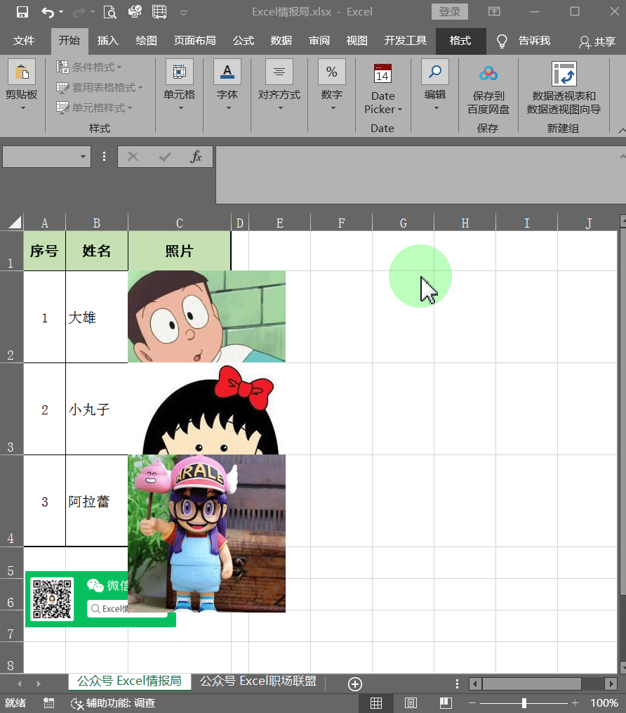This screenshot has height=713, width=626.
Task: Switch to the 公式 tab
Action: [x=243, y=41]
